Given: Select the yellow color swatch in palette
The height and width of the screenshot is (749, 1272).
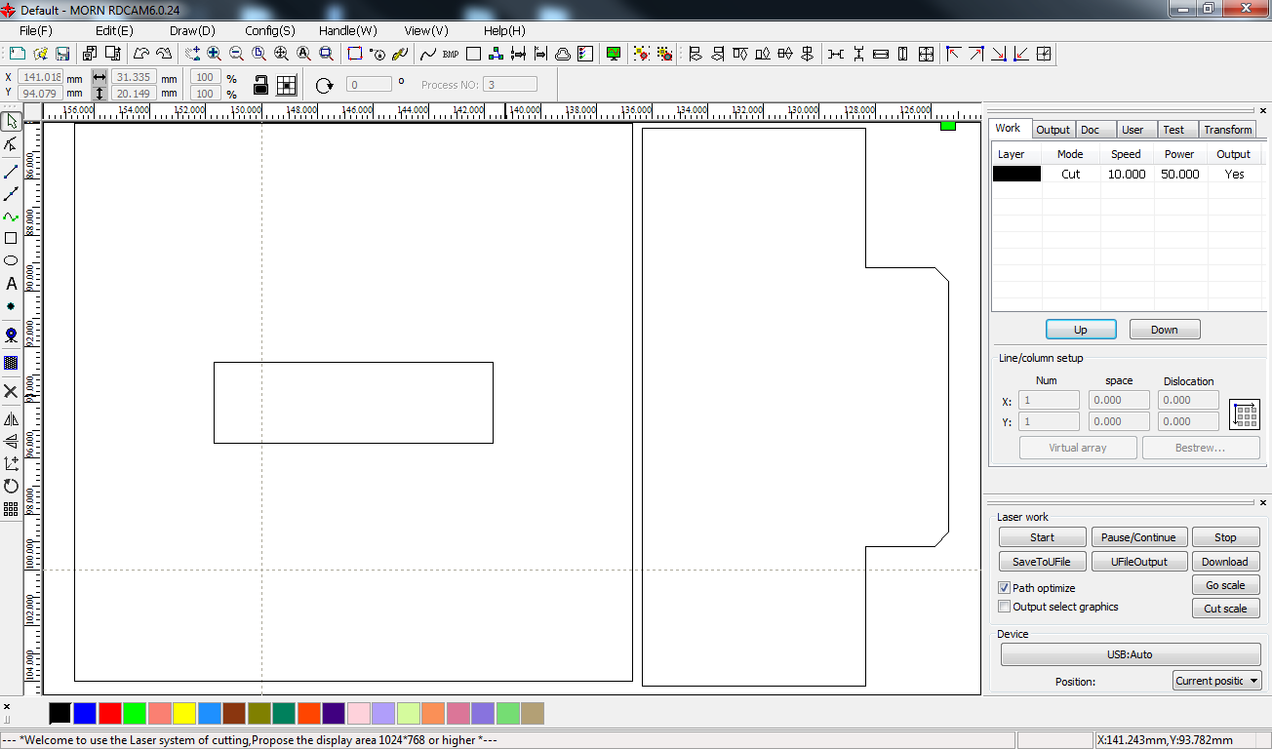Looking at the screenshot, I should coord(184,714).
